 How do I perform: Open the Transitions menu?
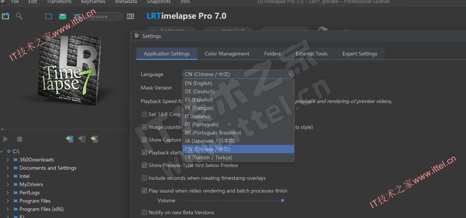59,1
